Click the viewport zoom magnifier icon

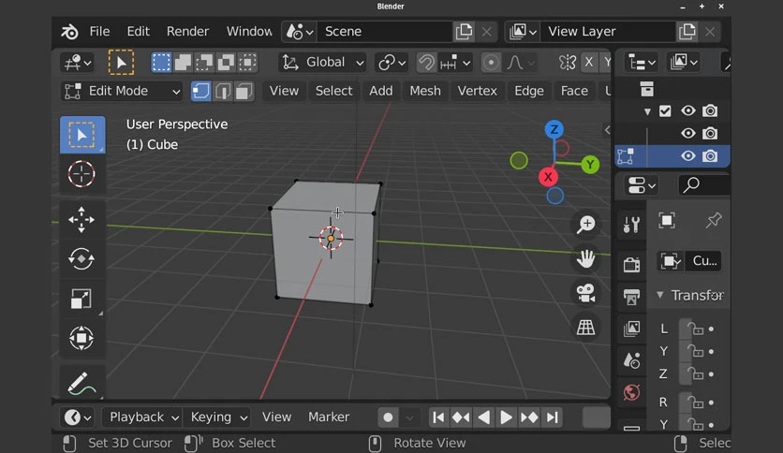585,225
